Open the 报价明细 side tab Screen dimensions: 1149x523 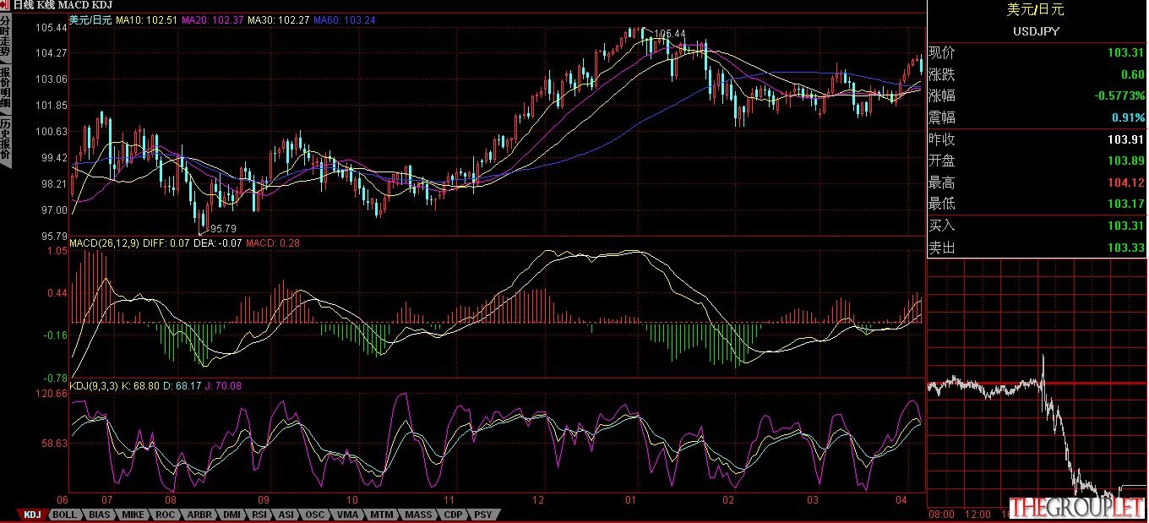point(5,87)
